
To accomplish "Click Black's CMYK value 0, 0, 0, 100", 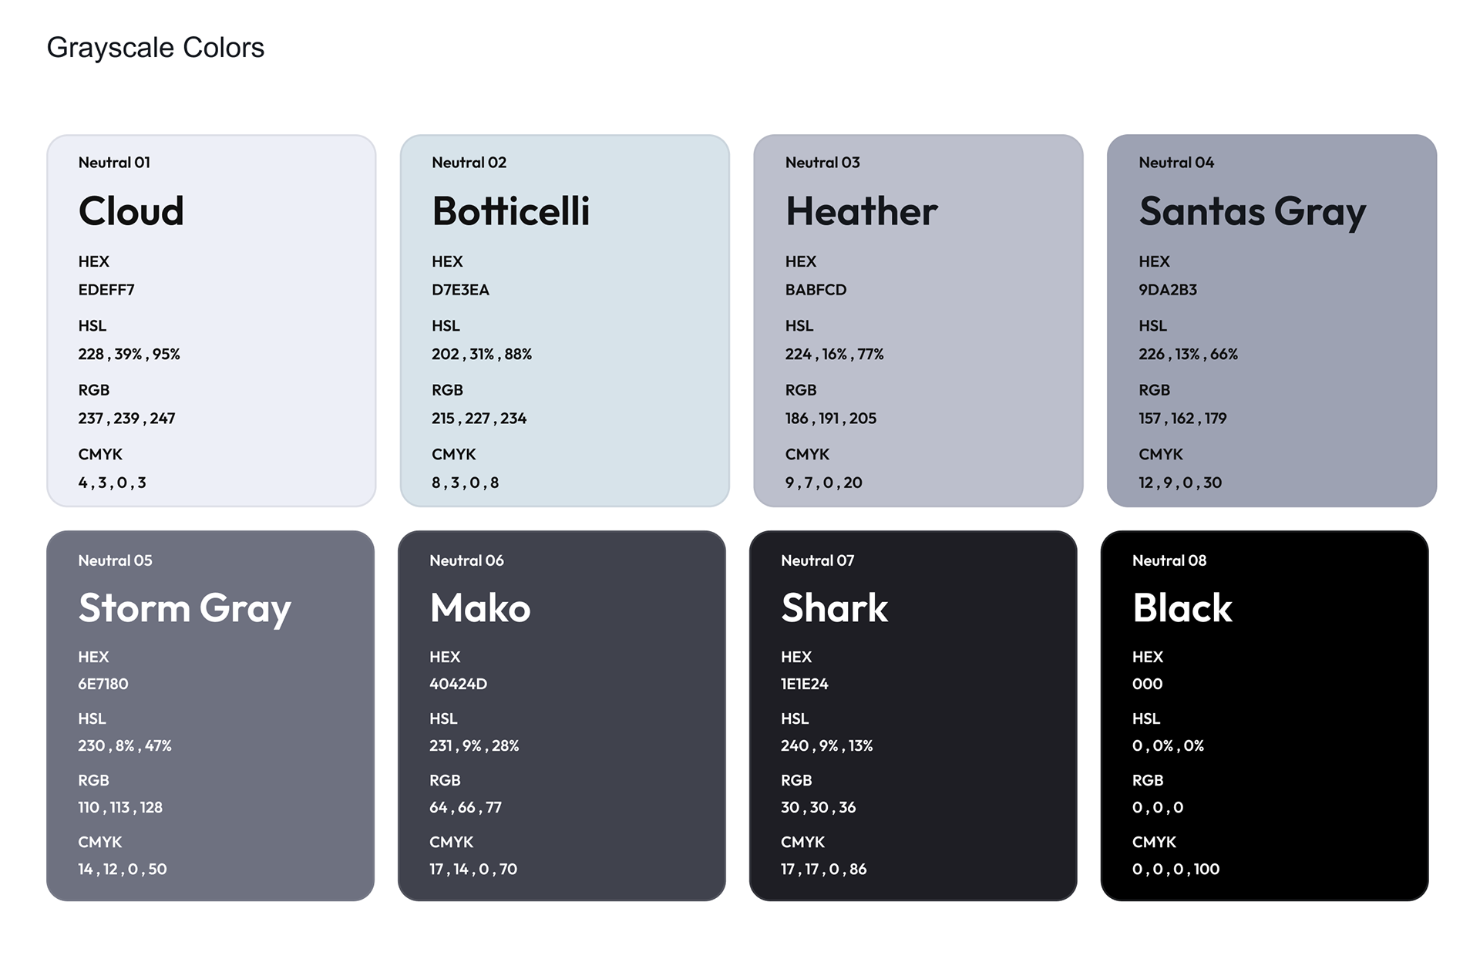I will [x=1176, y=869].
